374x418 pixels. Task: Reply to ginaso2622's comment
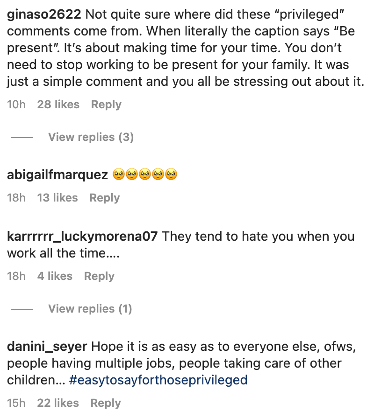point(106,104)
